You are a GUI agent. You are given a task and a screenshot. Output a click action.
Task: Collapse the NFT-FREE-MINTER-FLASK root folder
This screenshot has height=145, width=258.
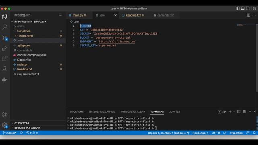(x=38, y=21)
